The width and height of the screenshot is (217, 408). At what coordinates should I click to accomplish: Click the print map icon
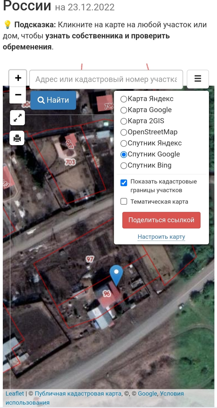pyautogui.click(x=17, y=138)
